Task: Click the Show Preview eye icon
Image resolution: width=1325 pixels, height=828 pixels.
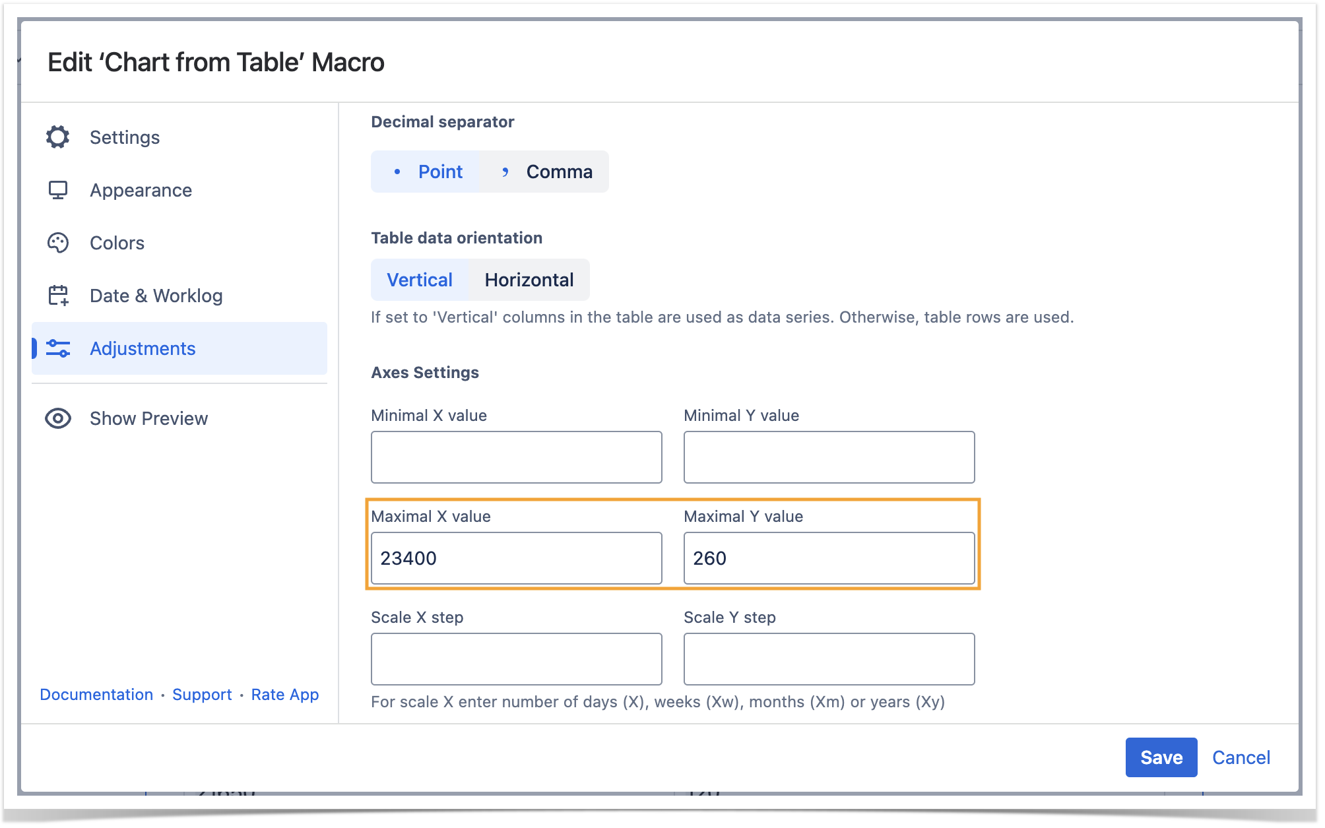Action: coord(58,418)
